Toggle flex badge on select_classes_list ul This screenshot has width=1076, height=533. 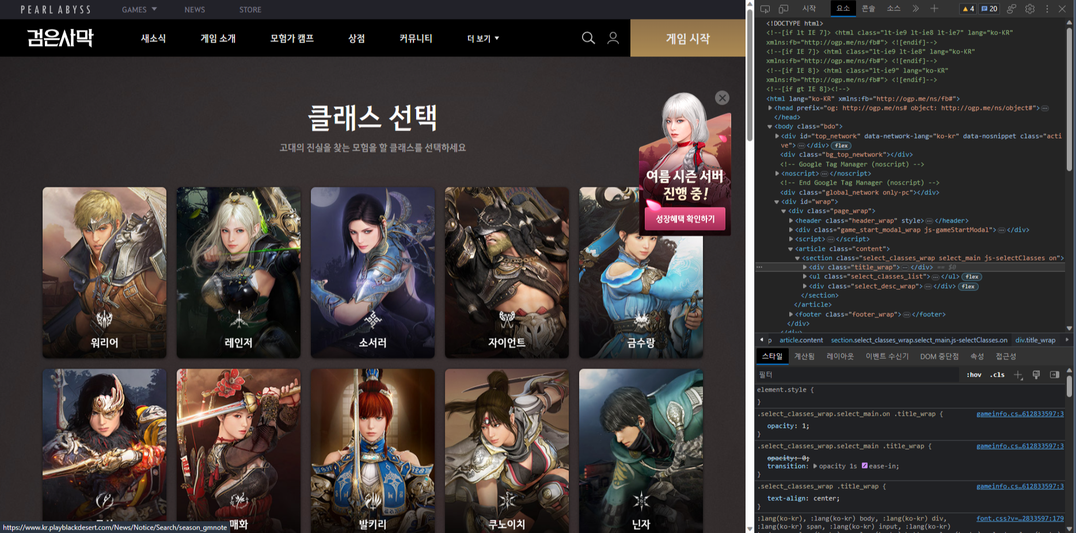972,277
